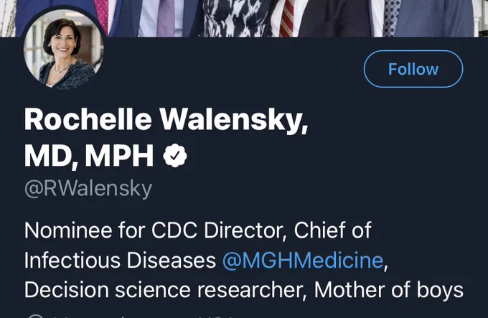Click the "Infectious Diseases" bio text
The width and height of the screenshot is (488, 318).
[120, 260]
